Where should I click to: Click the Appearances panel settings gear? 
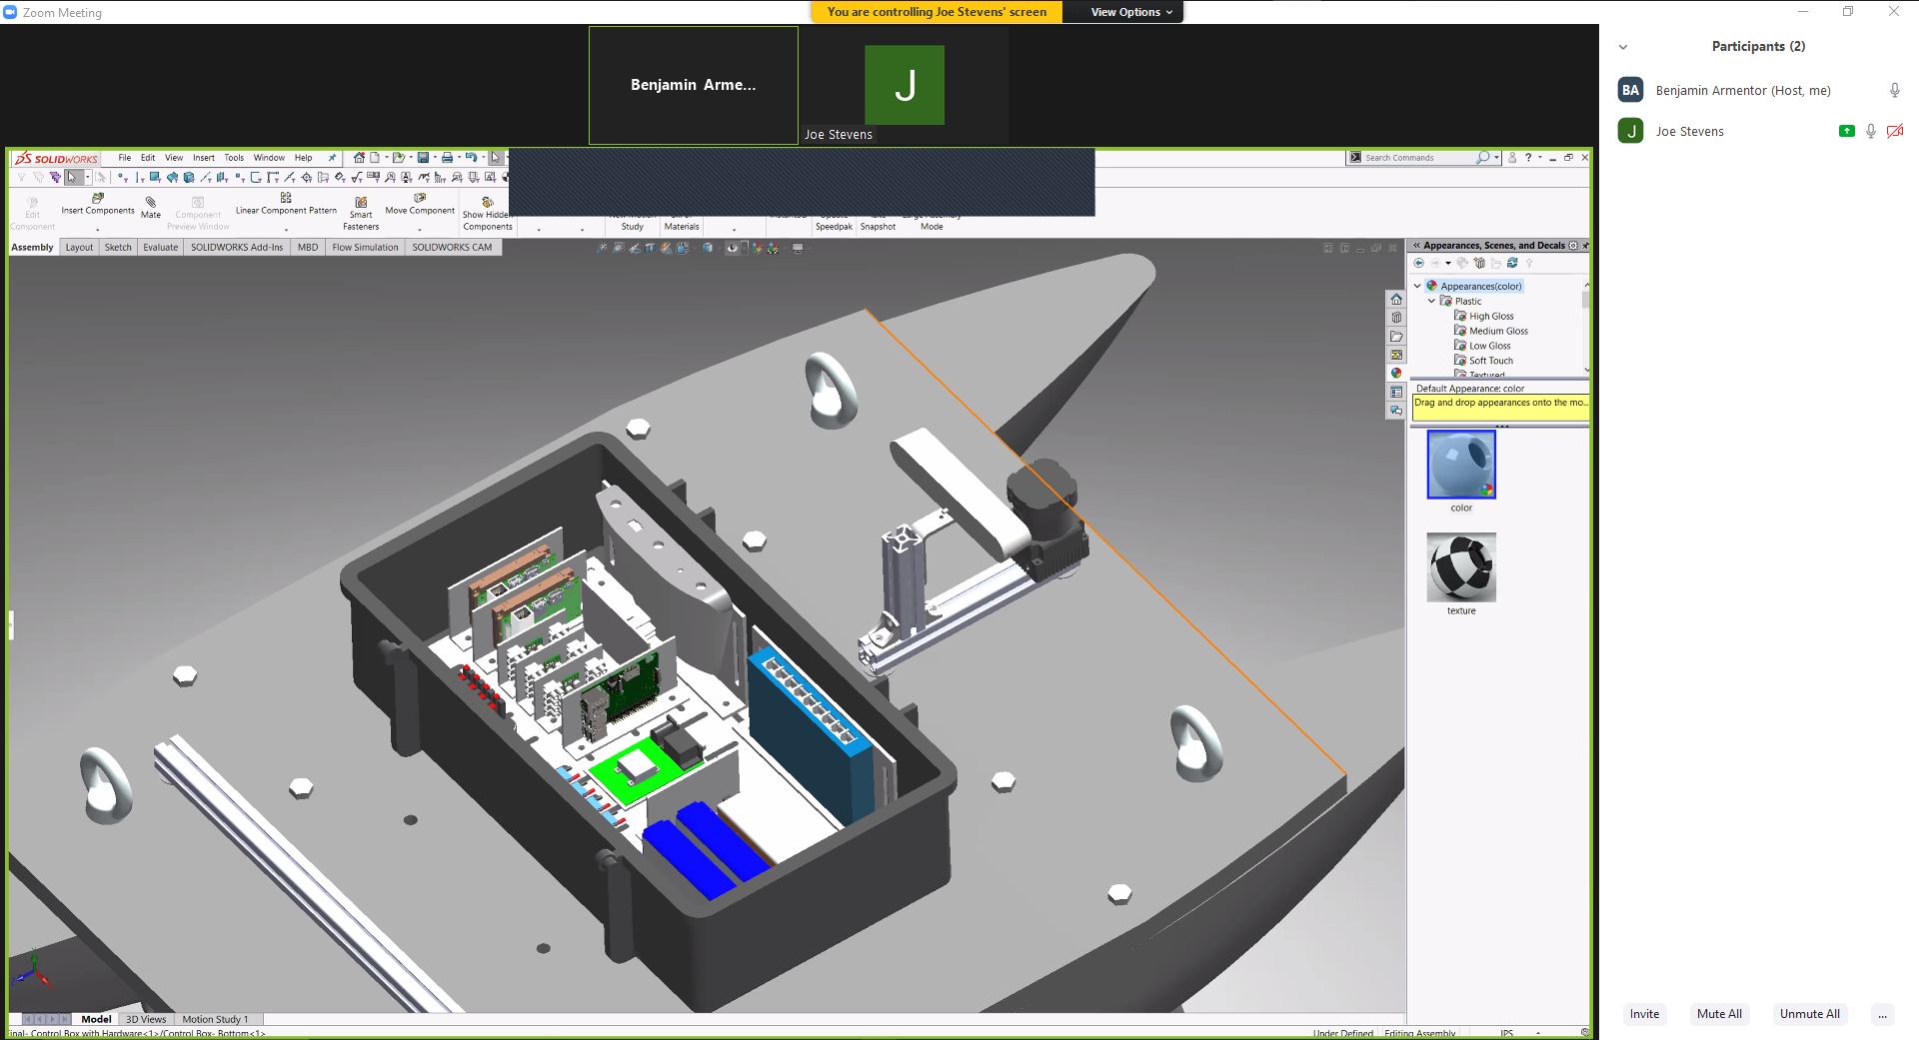[x=1573, y=246]
